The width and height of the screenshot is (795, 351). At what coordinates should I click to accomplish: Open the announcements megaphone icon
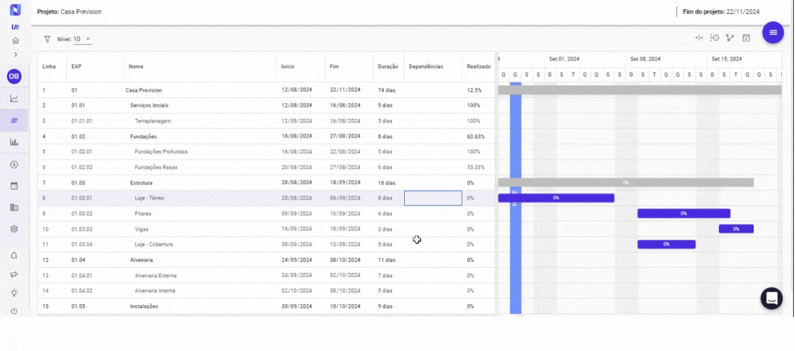pyautogui.click(x=14, y=274)
